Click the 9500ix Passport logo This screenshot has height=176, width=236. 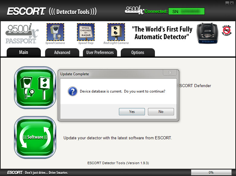[x=22, y=33]
